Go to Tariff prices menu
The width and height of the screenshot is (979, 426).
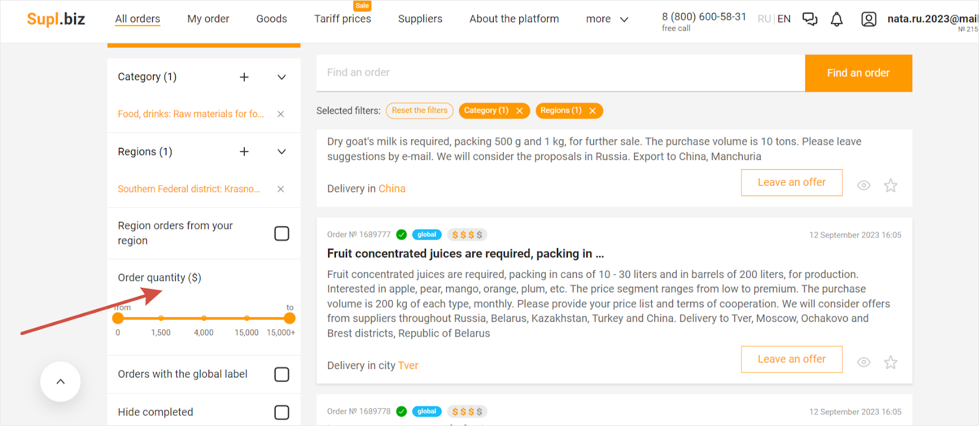pyautogui.click(x=343, y=19)
